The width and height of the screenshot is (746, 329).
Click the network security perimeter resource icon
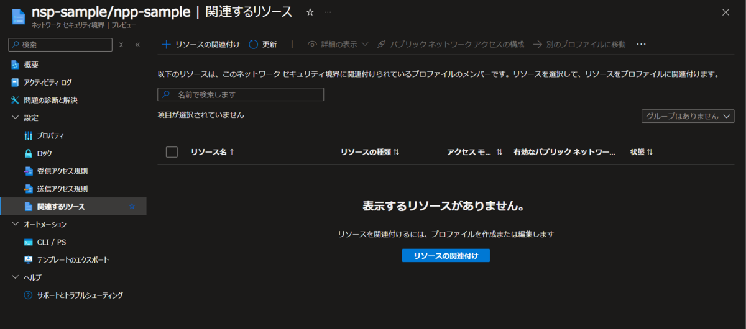(x=18, y=16)
